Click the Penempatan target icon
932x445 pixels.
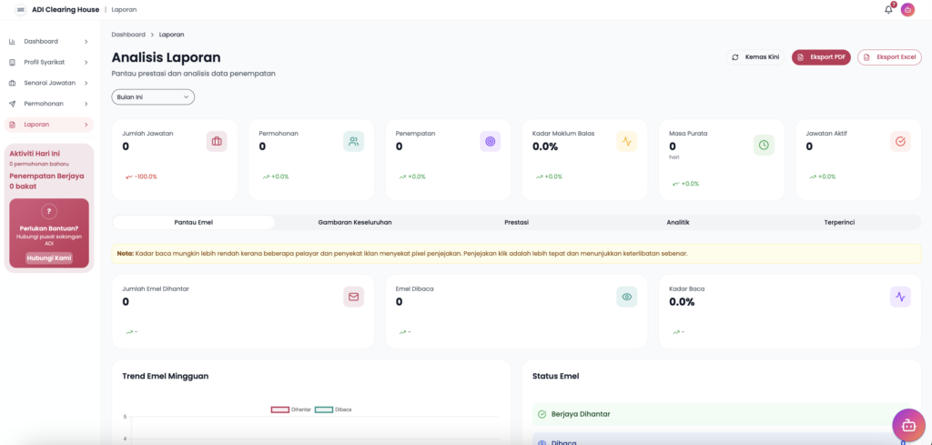490,141
